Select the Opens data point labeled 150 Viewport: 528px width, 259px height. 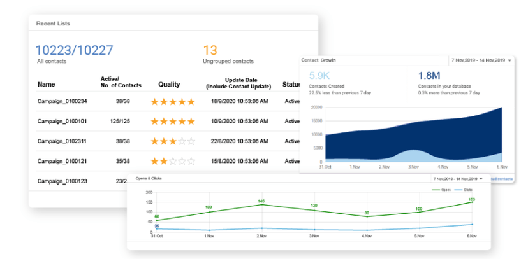coord(472,202)
